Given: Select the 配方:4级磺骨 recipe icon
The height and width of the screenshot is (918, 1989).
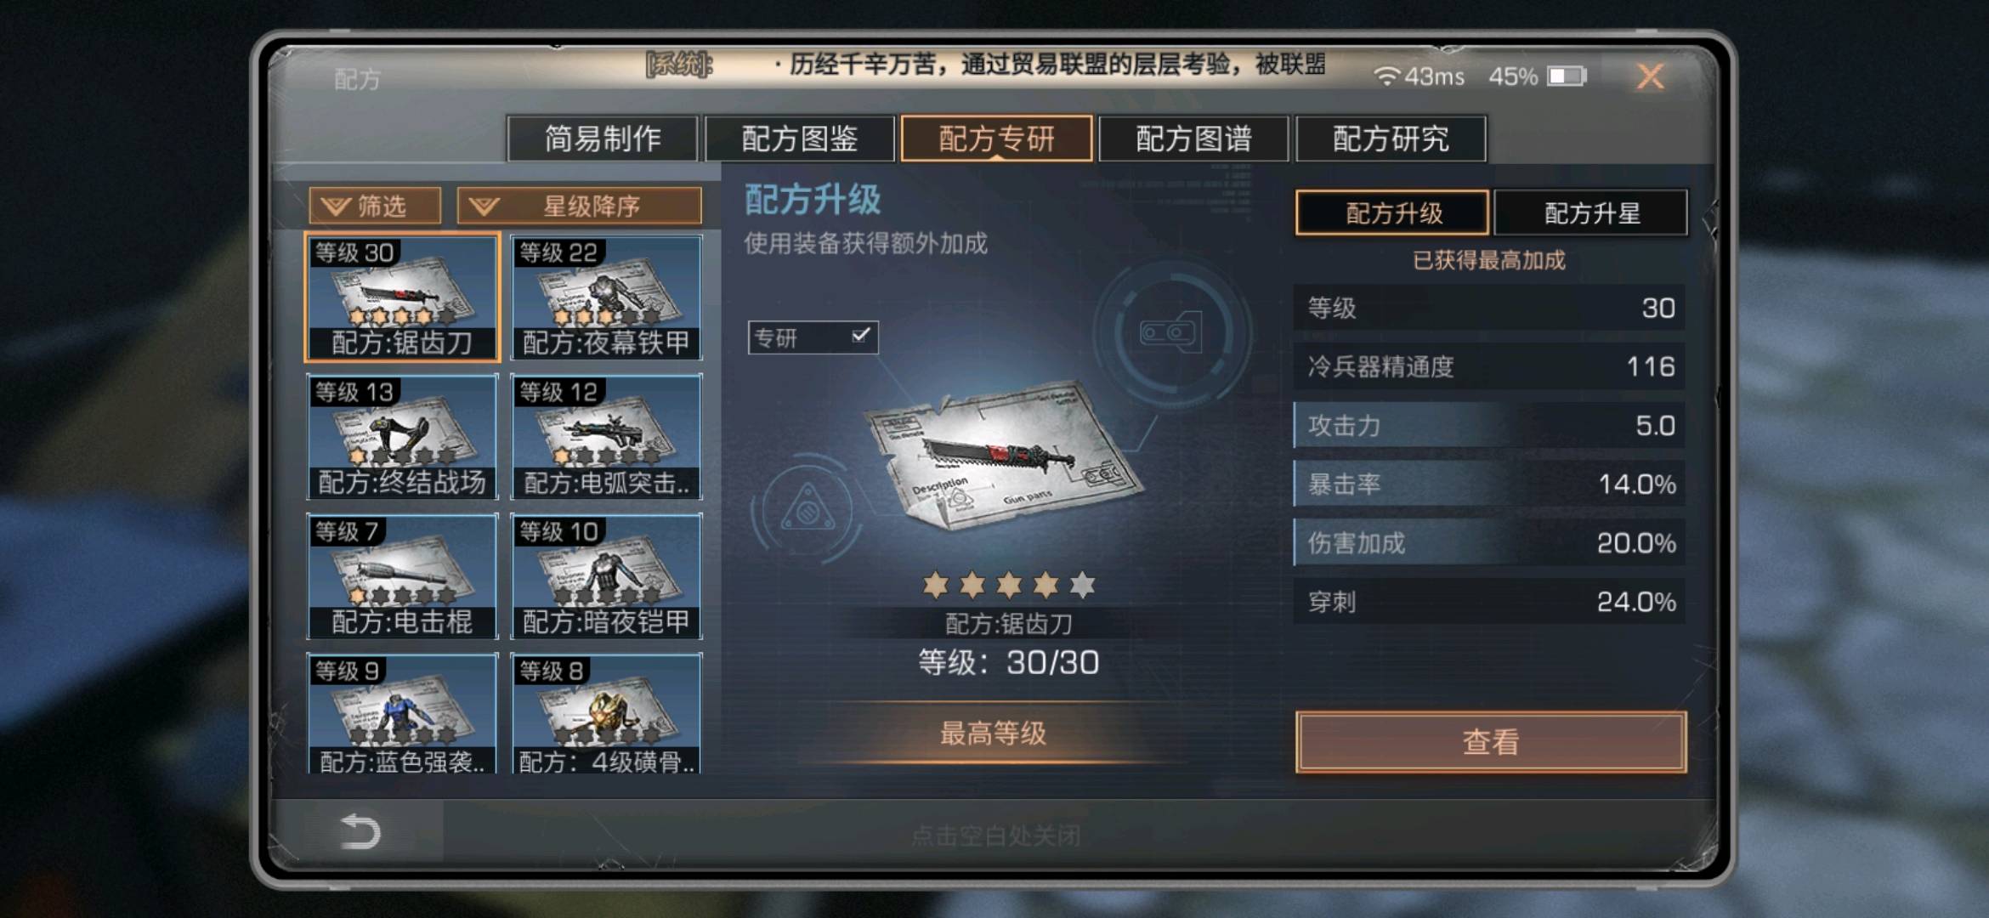Looking at the screenshot, I should [606, 714].
